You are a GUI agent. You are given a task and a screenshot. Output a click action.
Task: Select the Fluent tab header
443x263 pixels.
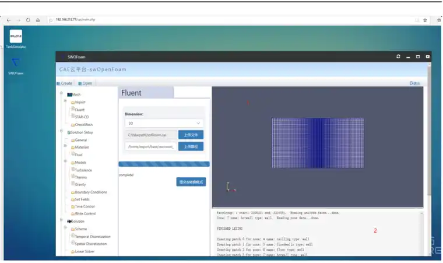[146, 93]
